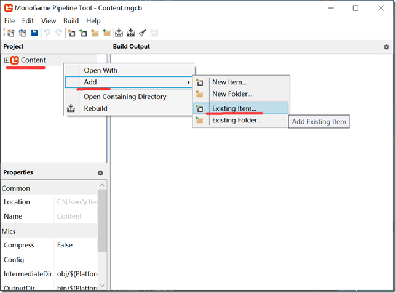The width and height of the screenshot is (396, 293).
Task: Open the View menu in the menu bar
Action: (49, 20)
